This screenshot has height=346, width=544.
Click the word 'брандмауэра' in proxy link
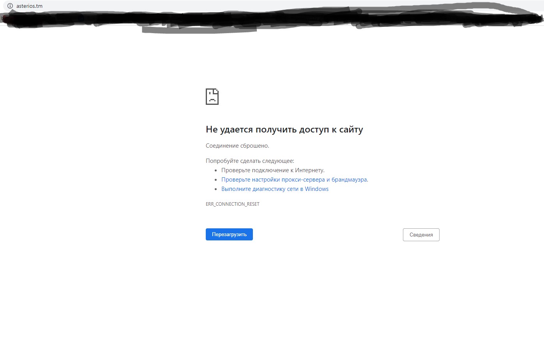click(349, 180)
